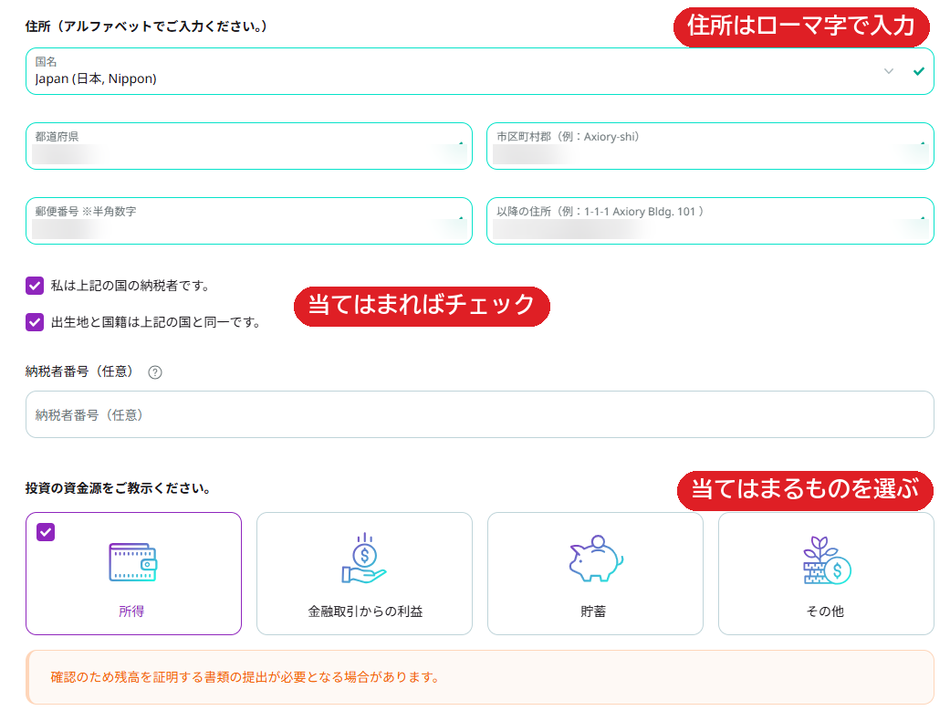The height and width of the screenshot is (721, 950).
Task: Click the 投資の資金源をご教示ください heading
Action: pyautogui.click(x=118, y=488)
